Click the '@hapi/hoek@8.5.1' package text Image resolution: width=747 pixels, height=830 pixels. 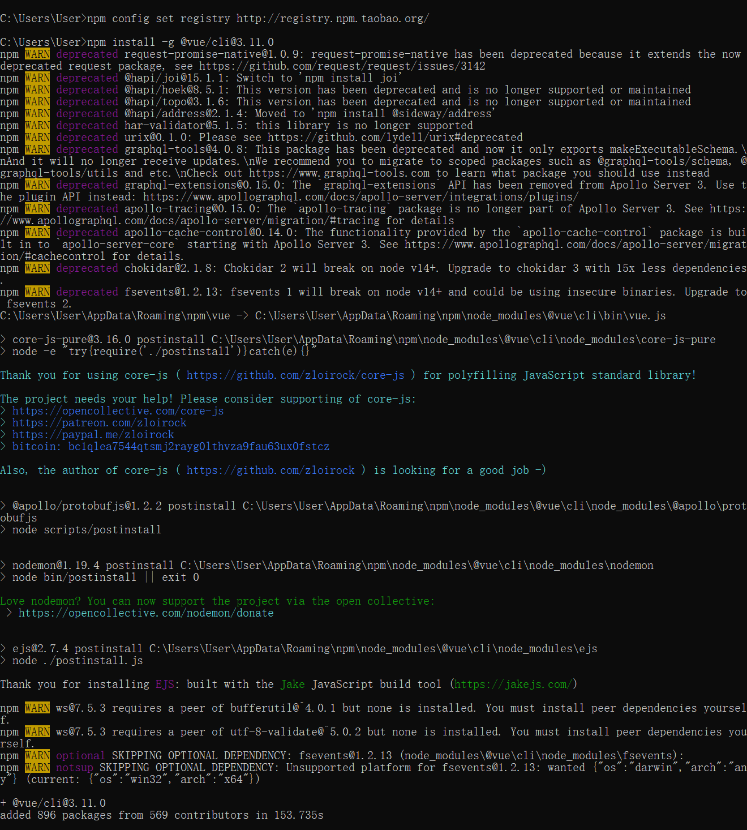pos(177,89)
